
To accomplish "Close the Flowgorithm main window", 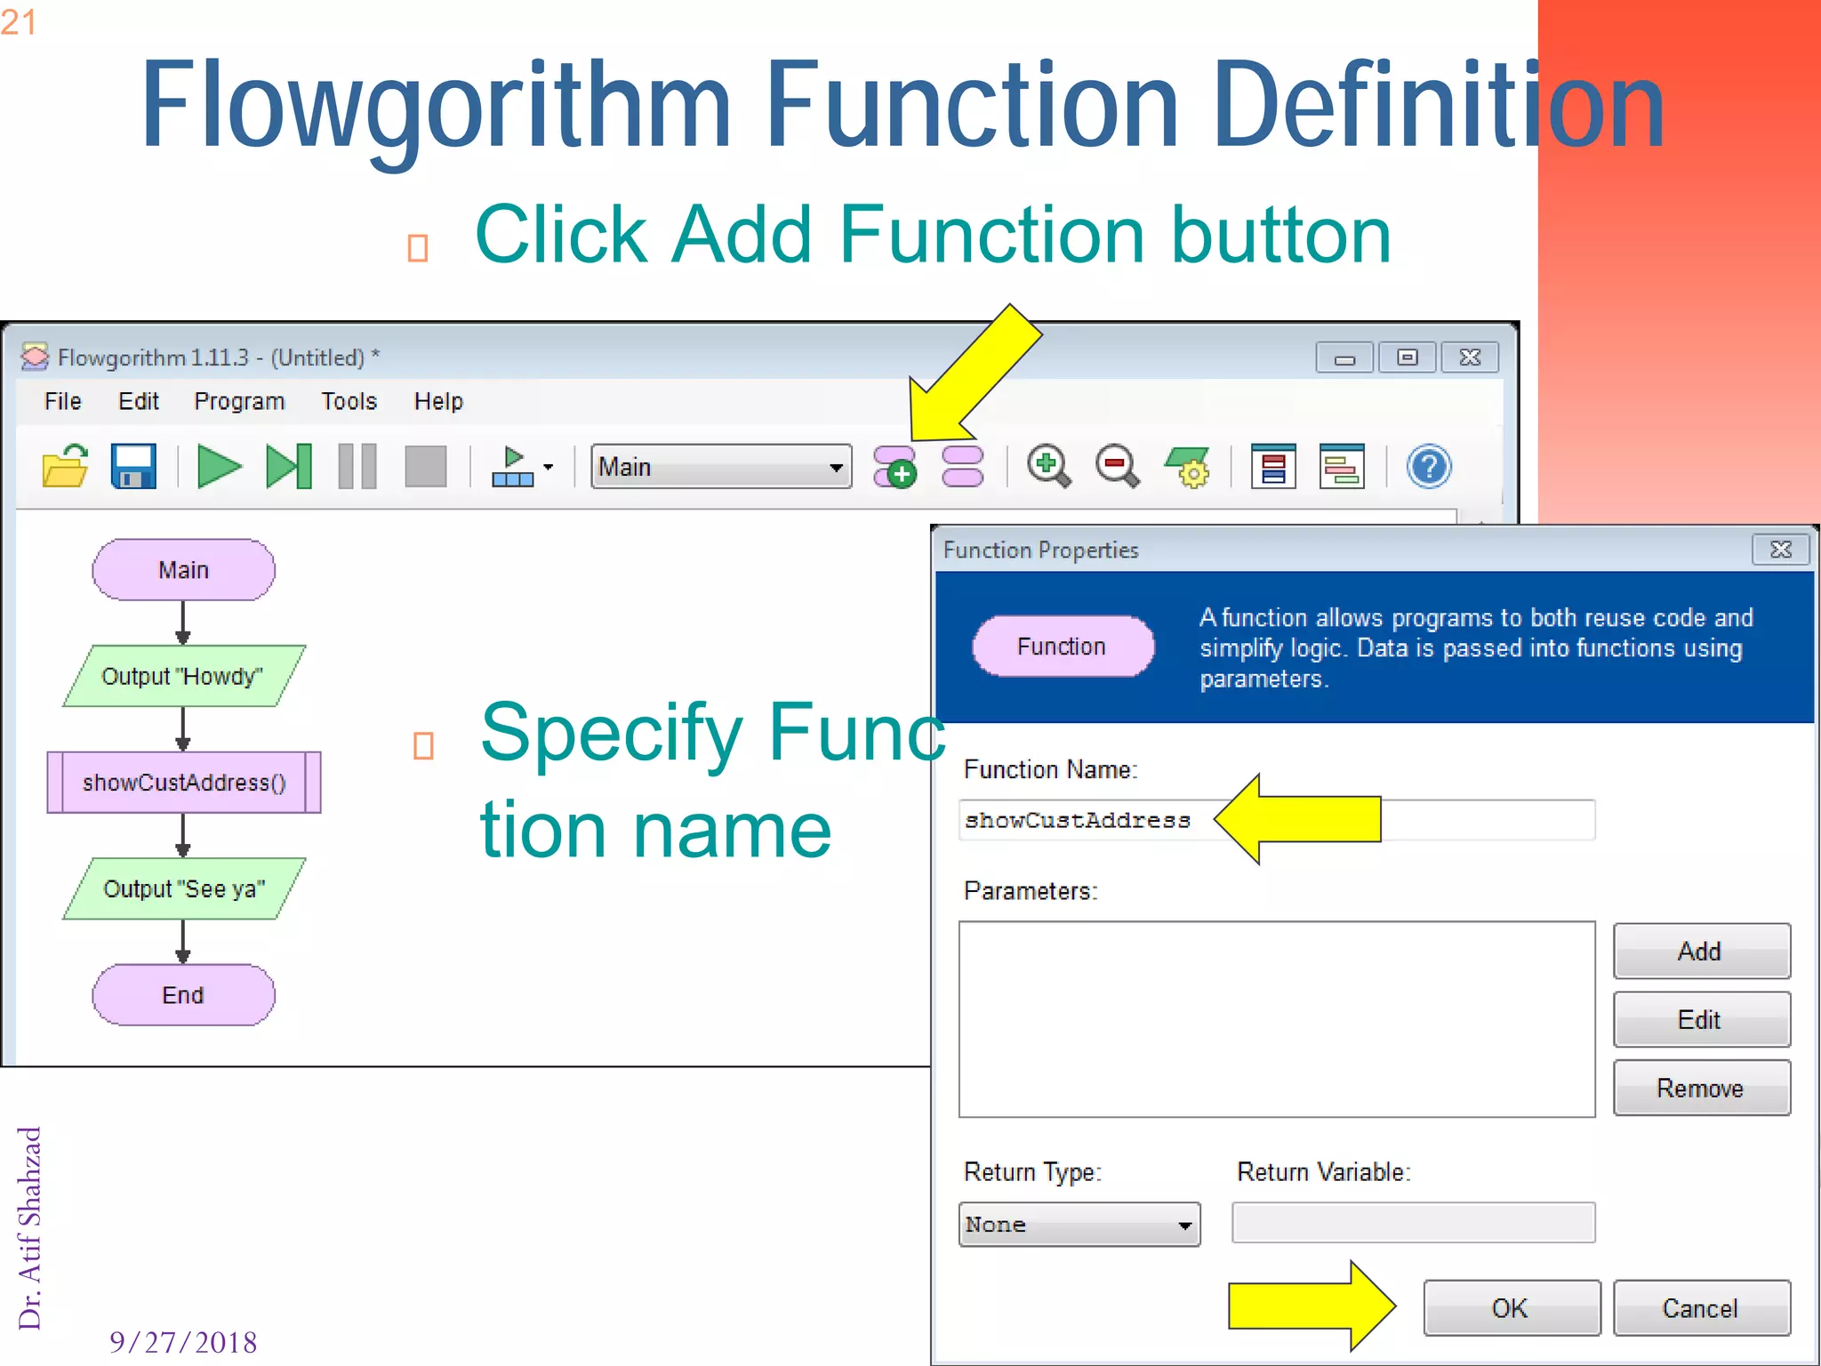I will 1470,358.
